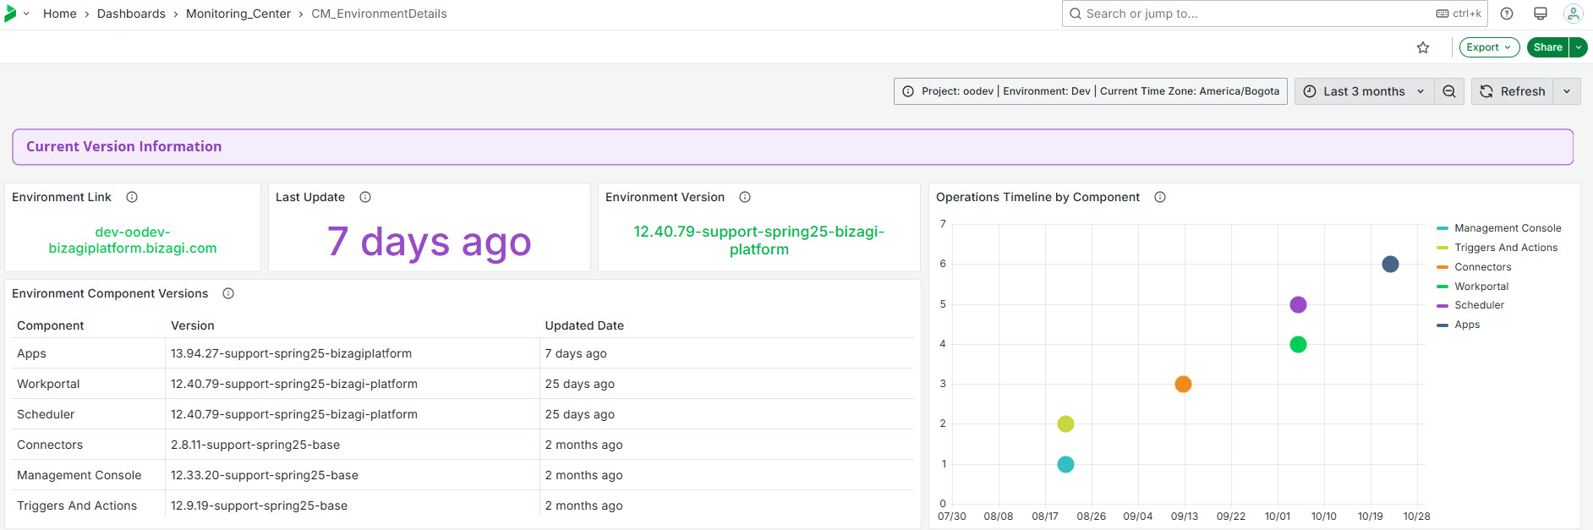This screenshot has height=530, width=1593.
Task: Show info for Operations Timeline by Component
Action: [1160, 197]
